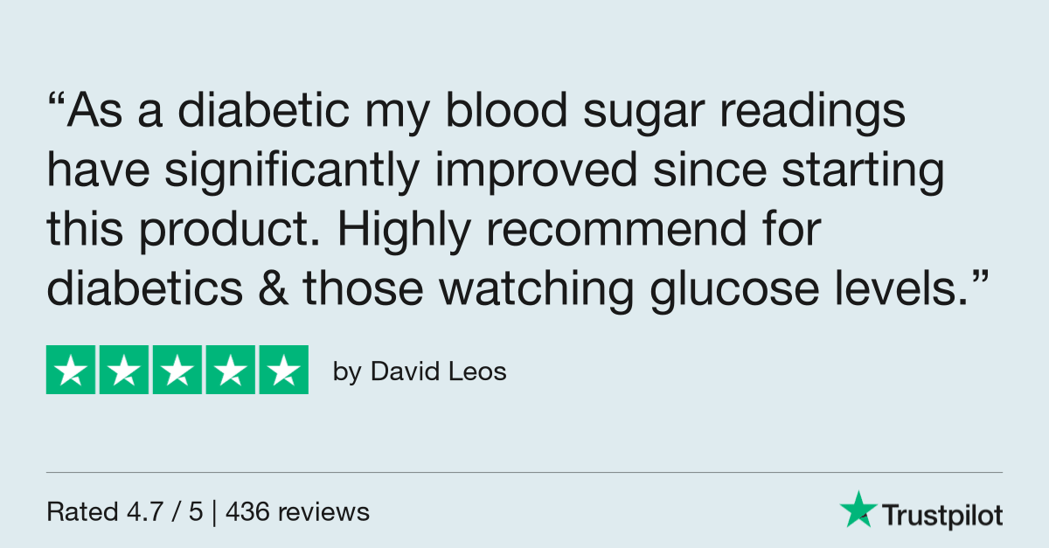The image size is (1049, 548).
Task: Select the fifth green rating star
Action: [283, 370]
